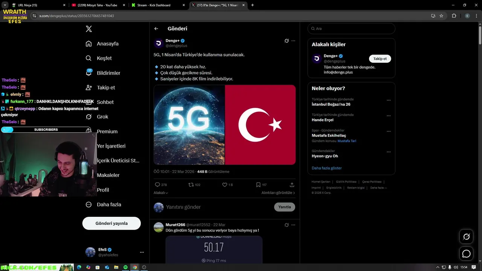The width and height of the screenshot is (482, 271).
Task: Open the floating Grok button
Action: point(466,237)
